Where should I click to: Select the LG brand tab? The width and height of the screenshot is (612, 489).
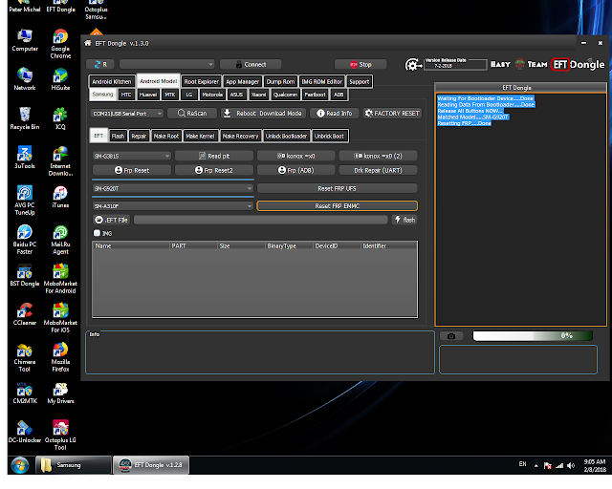tap(189, 95)
